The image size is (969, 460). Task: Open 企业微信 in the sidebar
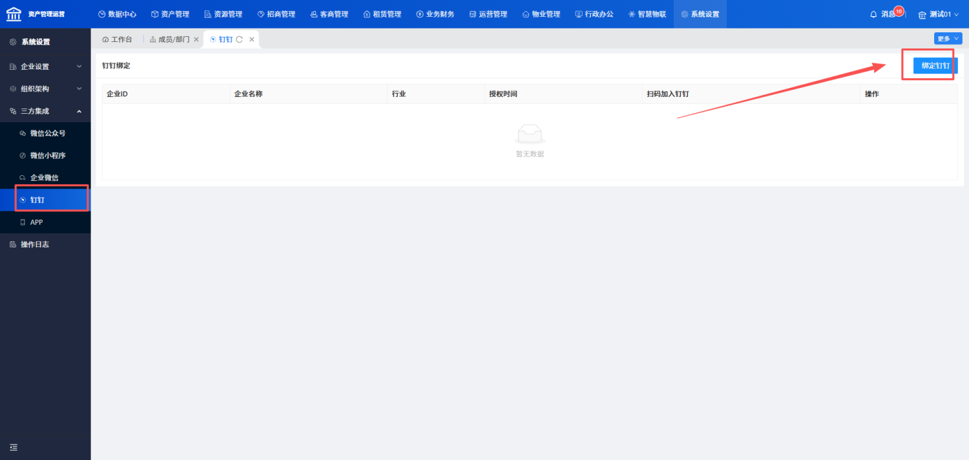[45, 178]
